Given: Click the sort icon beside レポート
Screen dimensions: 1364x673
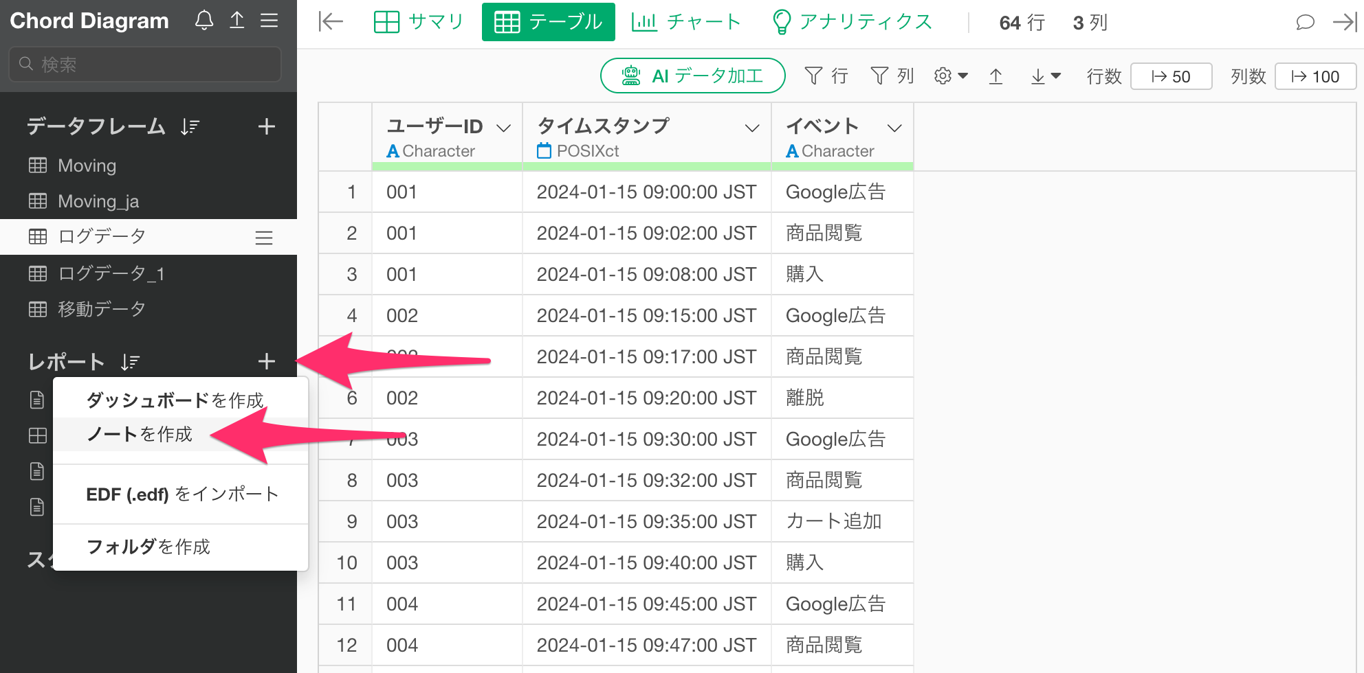Looking at the screenshot, I should [x=130, y=362].
